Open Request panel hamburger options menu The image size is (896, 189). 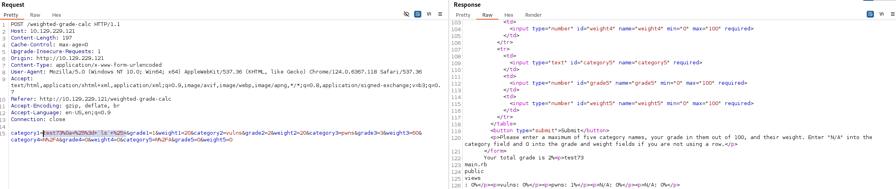pos(440,14)
